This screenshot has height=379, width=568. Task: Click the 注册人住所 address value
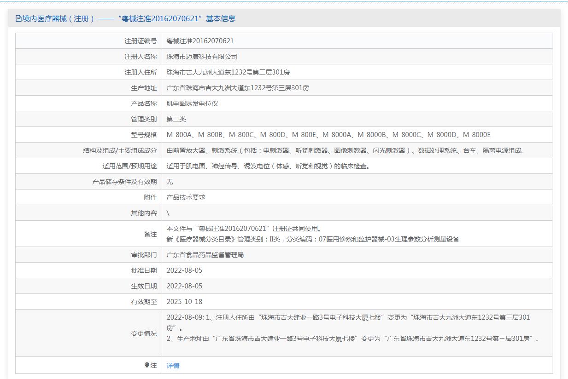point(228,72)
